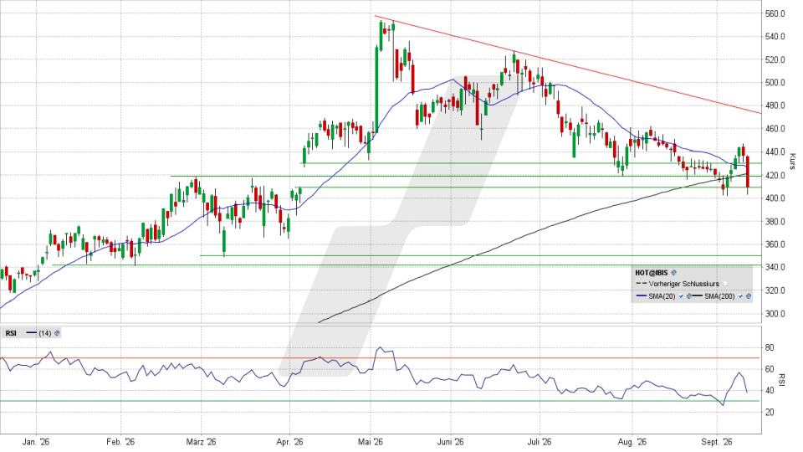
Task: Click the Aug. '26 date label
Action: click(x=632, y=442)
